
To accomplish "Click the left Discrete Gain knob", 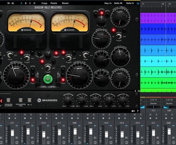I will tap(16, 76).
